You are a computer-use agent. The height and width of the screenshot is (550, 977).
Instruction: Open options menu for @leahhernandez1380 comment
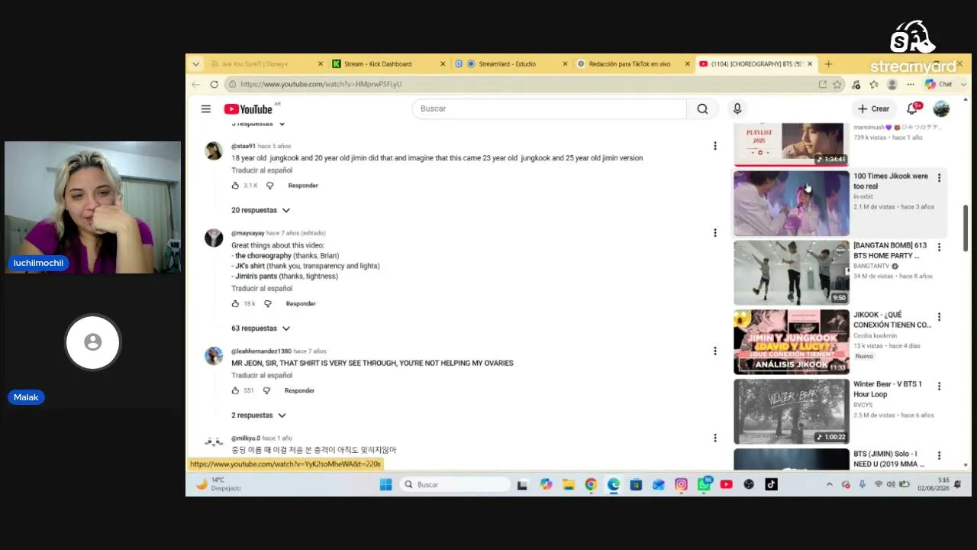point(715,351)
